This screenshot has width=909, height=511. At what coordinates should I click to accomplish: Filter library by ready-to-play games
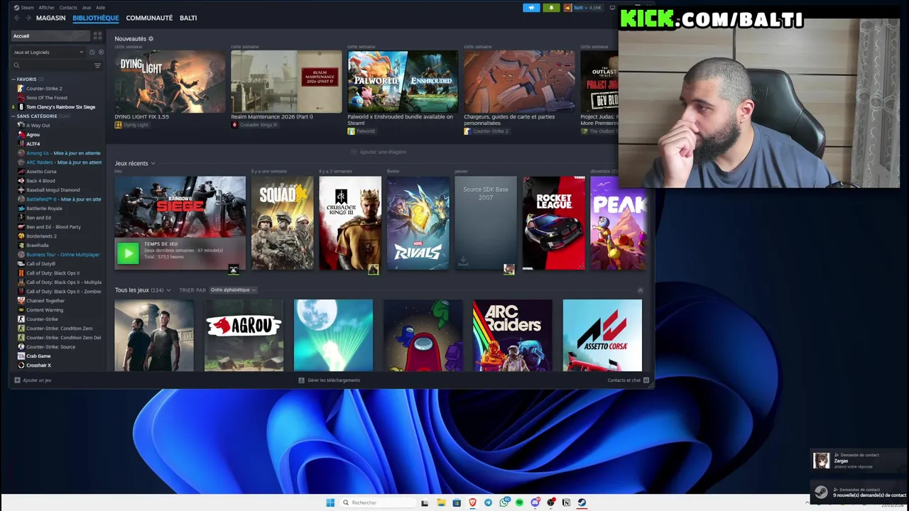click(101, 52)
